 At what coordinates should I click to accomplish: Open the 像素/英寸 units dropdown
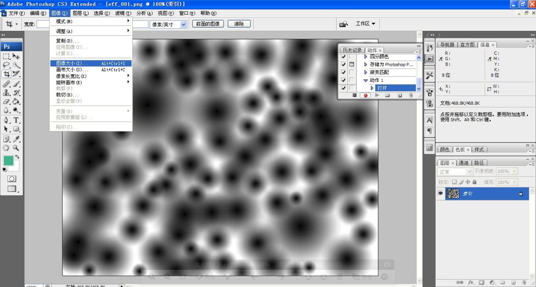tap(184, 25)
